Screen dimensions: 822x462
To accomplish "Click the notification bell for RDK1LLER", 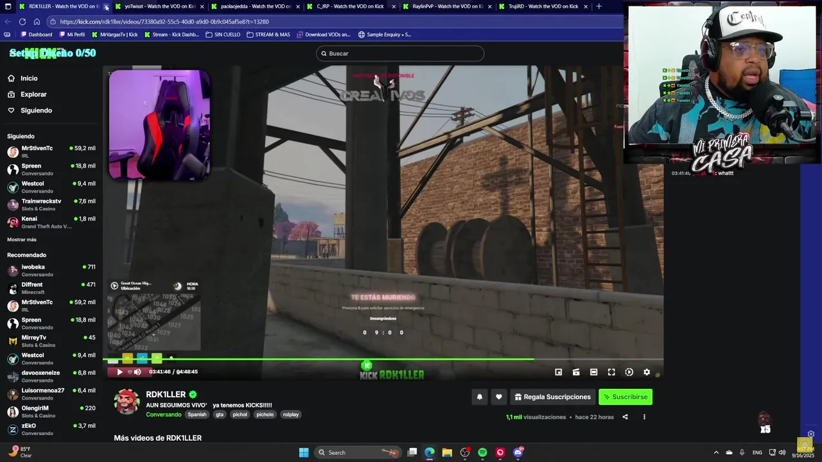I will [479, 397].
